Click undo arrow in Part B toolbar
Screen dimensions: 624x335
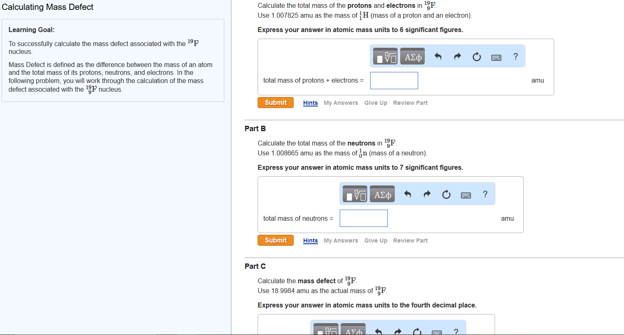pos(408,194)
